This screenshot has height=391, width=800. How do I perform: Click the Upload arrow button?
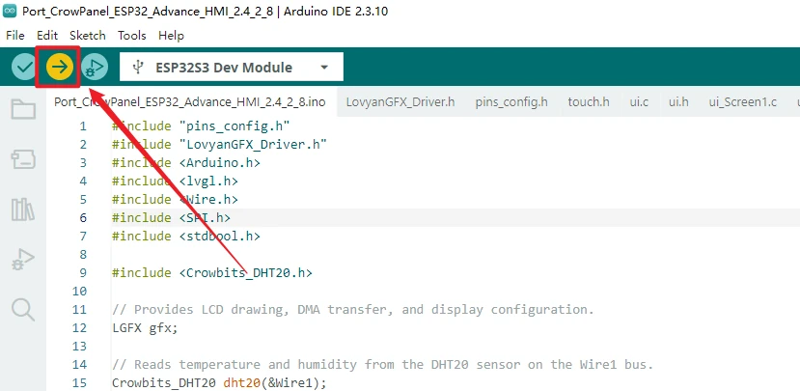pos(59,67)
